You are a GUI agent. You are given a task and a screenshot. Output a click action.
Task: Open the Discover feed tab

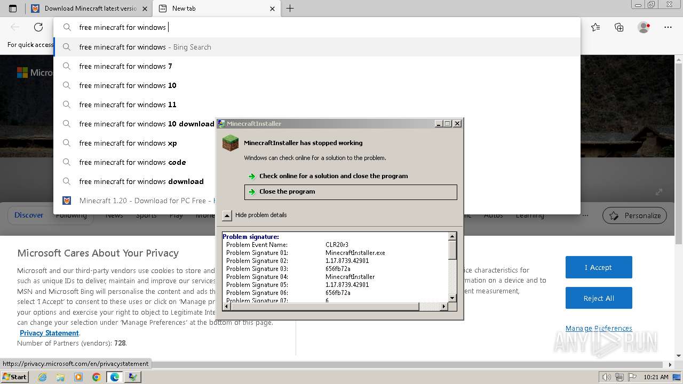(29, 215)
